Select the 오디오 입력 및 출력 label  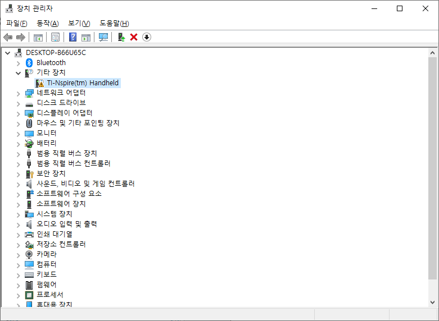click(67, 224)
